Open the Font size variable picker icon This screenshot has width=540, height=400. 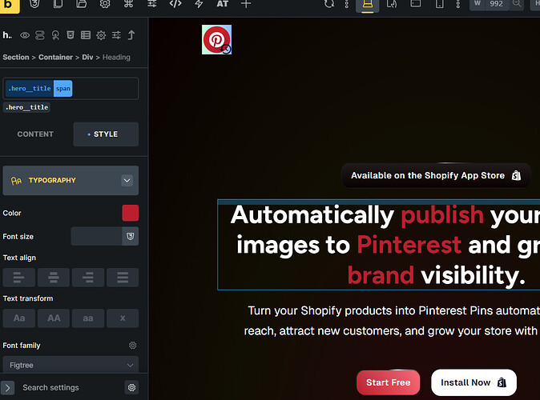point(130,236)
